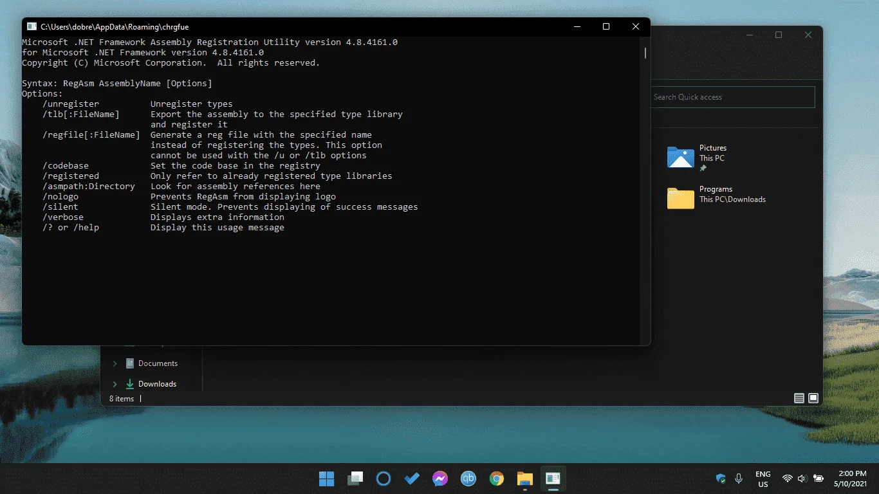Close the File Explorer window
Viewport: 879px width, 494px height.
tap(808, 35)
